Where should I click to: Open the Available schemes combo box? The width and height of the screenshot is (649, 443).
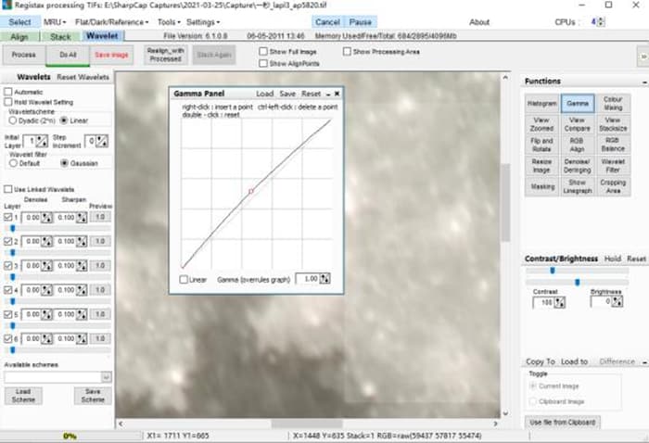pos(57,377)
